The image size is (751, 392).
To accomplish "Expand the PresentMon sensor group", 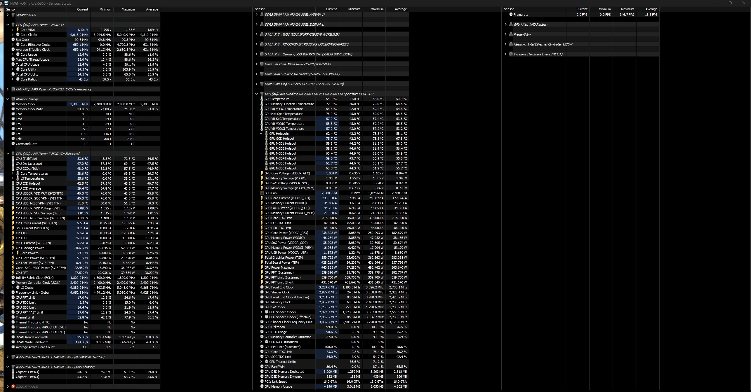I will [505, 34].
